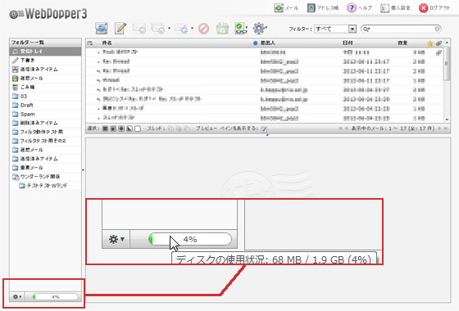Open the large gear more-actions icon in the toolbar
This screenshot has width=459, height=311.
tap(259, 29)
